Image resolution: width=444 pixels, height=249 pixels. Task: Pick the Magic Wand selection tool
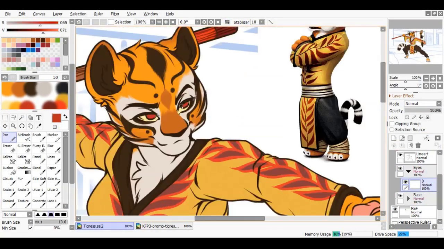22,118
